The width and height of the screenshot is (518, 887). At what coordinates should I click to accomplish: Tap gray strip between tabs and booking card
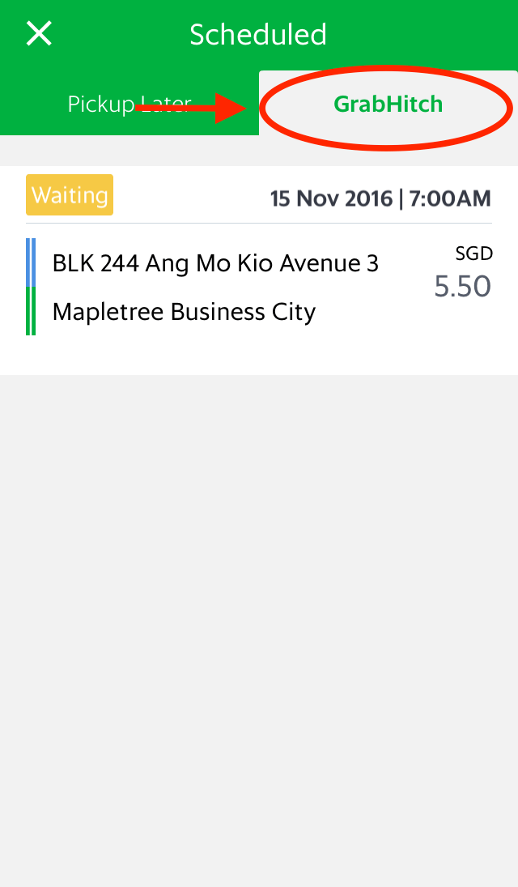(x=258, y=151)
